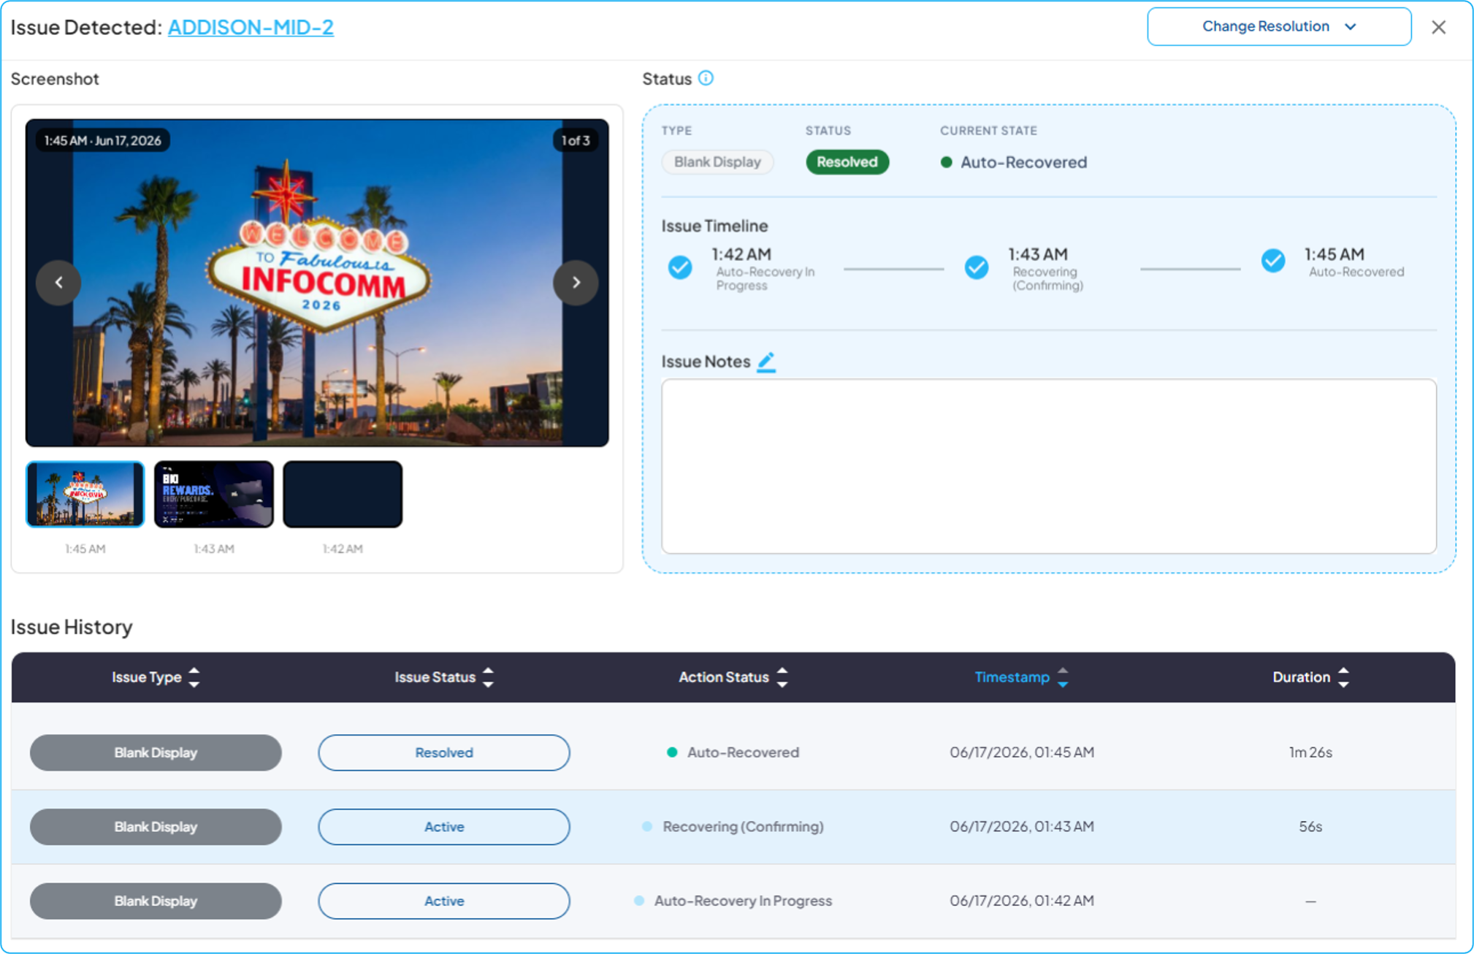Click the Recovering (Confirming) action status in the table
Image resolution: width=1474 pixels, height=954 pixels.
(733, 827)
